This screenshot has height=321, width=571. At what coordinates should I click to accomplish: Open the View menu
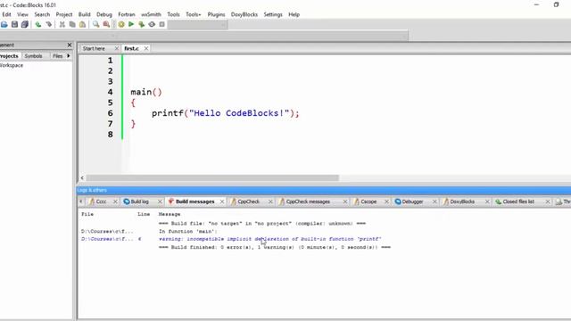coord(22,14)
